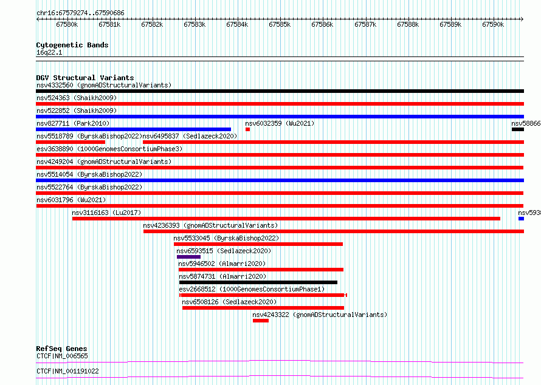Click the 67580k ruler position
This screenshot has height=385, width=541.
(67, 24)
